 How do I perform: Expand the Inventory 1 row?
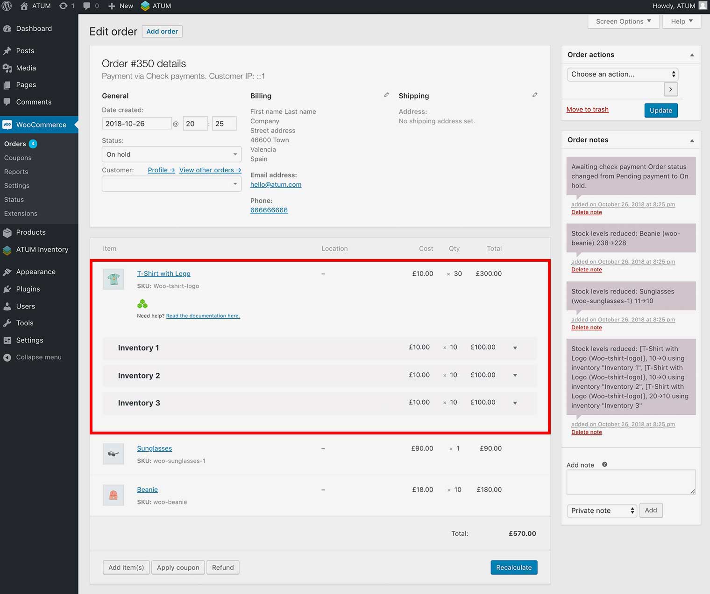(x=515, y=348)
